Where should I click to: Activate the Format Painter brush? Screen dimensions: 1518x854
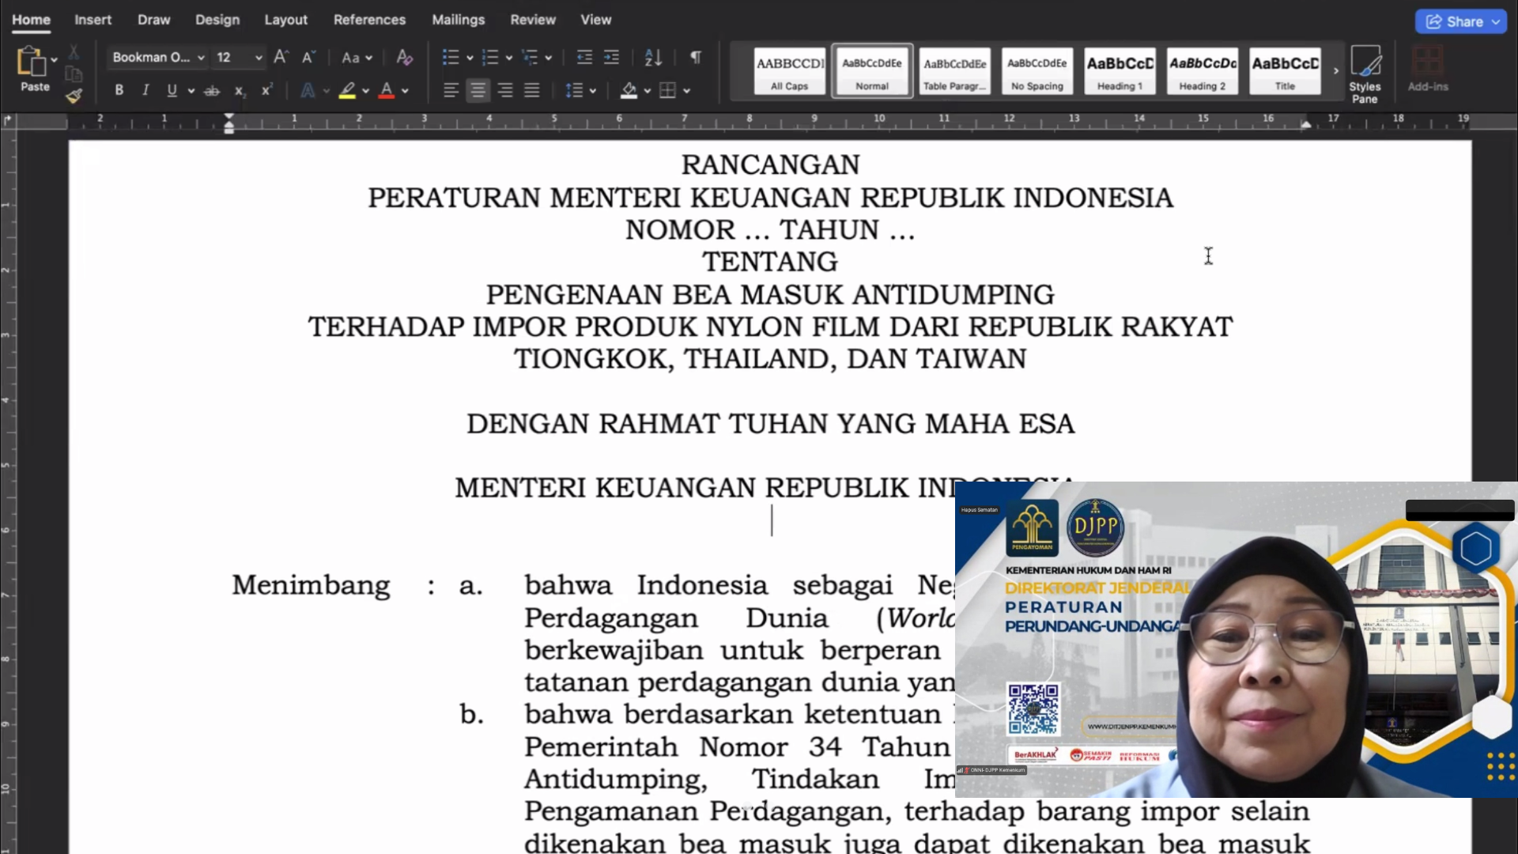(74, 96)
